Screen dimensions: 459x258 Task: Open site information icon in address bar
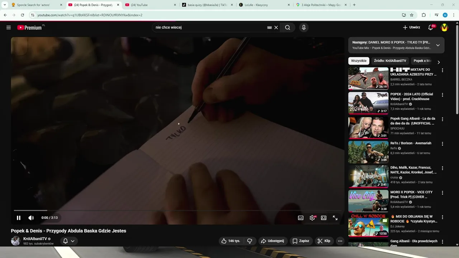[33, 15]
